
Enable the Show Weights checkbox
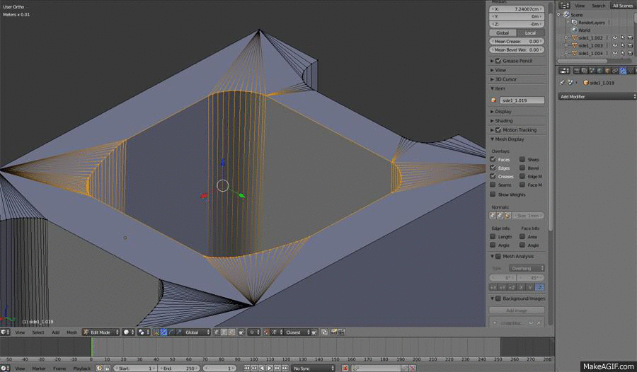[x=493, y=194]
